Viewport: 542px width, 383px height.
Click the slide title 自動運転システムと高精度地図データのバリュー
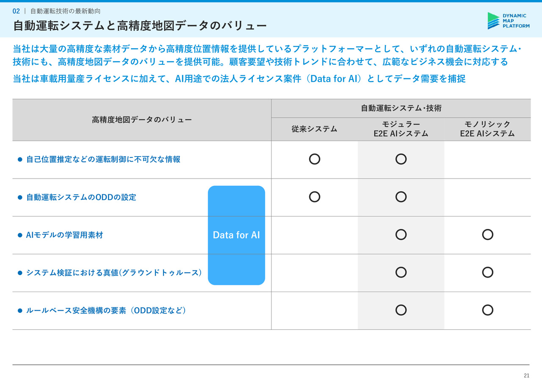pyautogui.click(x=140, y=26)
